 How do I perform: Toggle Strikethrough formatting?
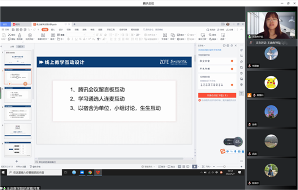tap(80, 39)
